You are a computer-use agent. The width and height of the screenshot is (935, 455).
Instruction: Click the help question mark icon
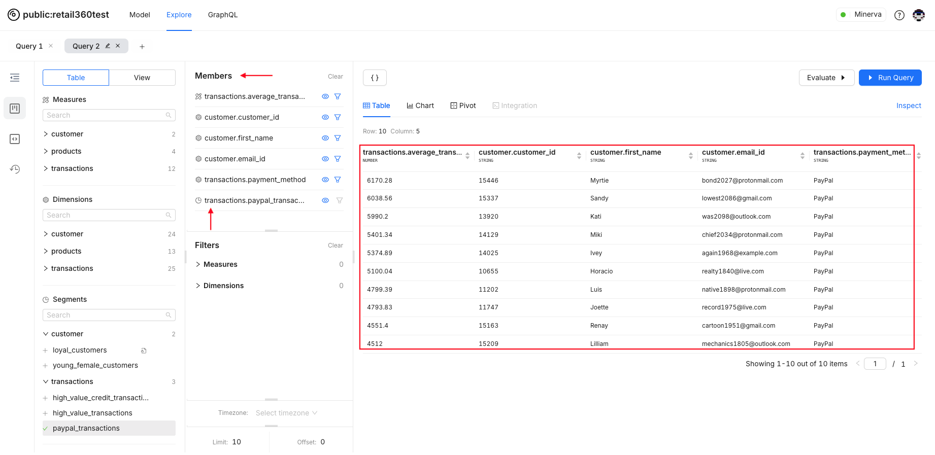(x=899, y=15)
